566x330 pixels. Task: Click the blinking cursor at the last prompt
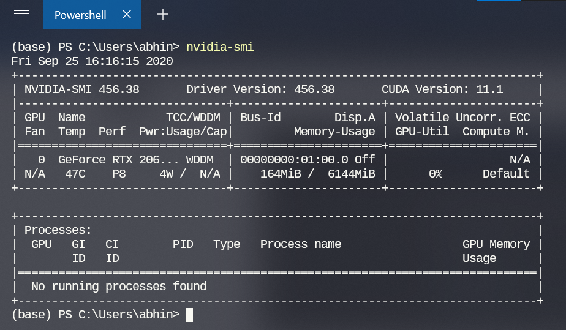click(189, 315)
